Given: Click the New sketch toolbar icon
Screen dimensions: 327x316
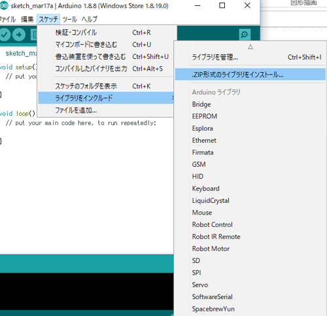Looking at the screenshot, I should point(34,35).
